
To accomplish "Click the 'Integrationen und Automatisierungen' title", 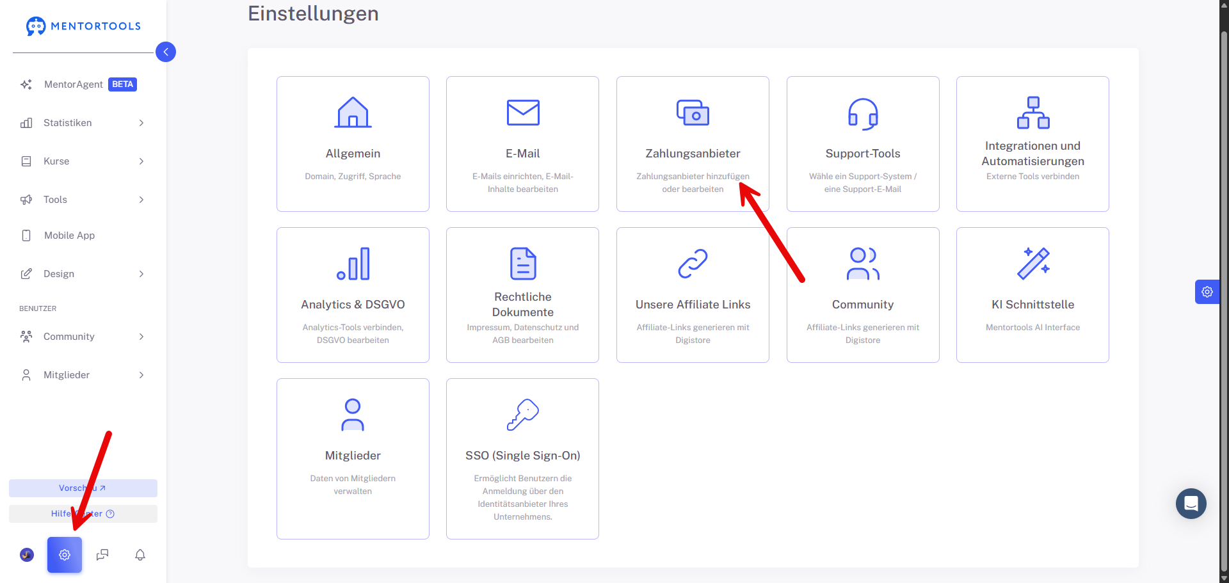I will [1033, 154].
